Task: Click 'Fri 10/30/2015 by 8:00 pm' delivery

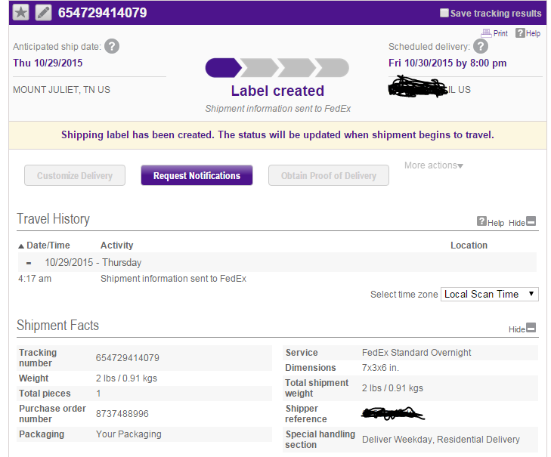Action: (447, 63)
